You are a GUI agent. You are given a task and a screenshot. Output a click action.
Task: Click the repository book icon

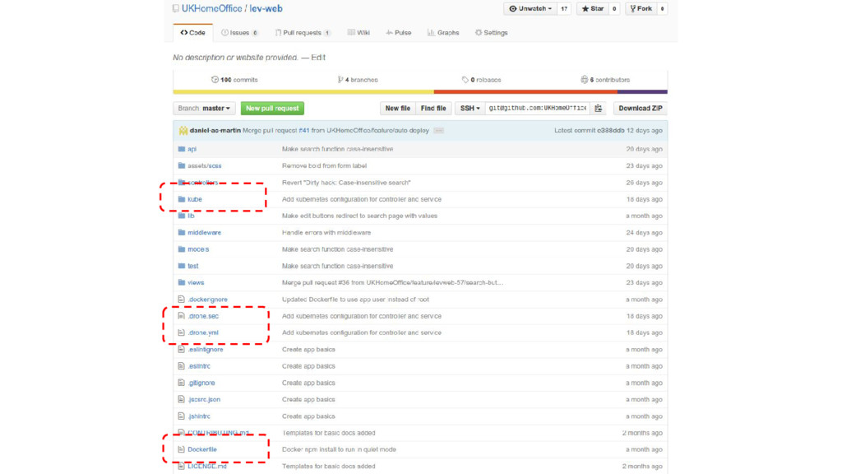176,8
